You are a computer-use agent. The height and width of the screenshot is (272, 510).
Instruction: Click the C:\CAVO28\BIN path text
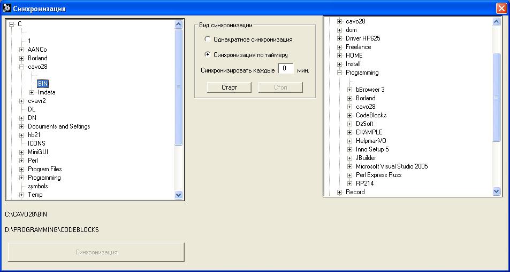click(26, 214)
